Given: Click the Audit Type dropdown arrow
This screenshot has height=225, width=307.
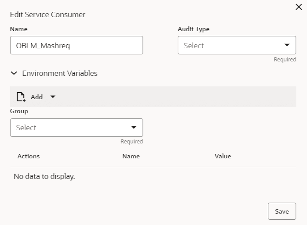Looking at the screenshot, I should (287, 45).
